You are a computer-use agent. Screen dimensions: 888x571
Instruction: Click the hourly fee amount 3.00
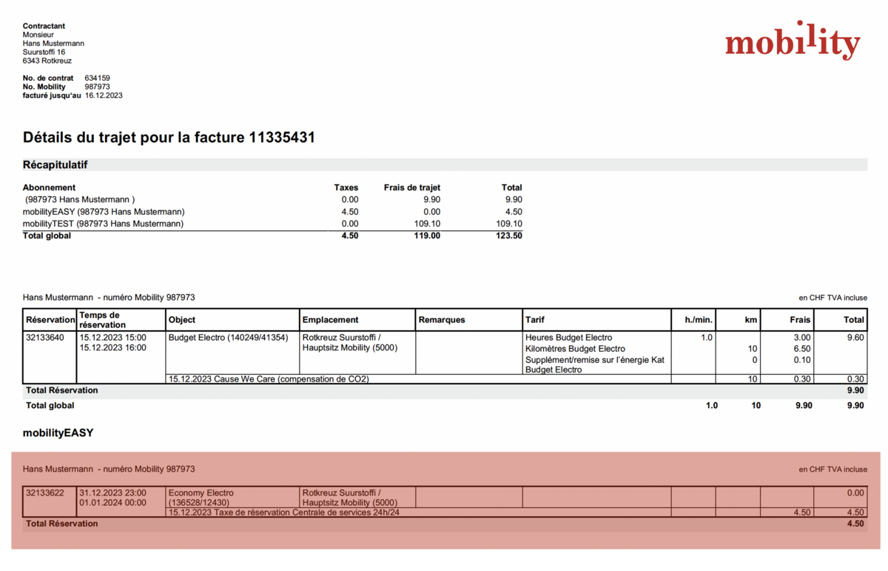pos(804,338)
